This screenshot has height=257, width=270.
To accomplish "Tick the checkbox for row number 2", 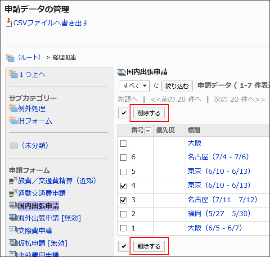I will click(x=123, y=214).
